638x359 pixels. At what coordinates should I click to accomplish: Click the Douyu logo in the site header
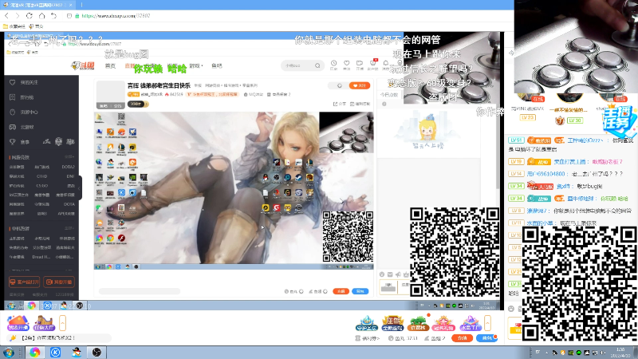pyautogui.click(x=83, y=65)
